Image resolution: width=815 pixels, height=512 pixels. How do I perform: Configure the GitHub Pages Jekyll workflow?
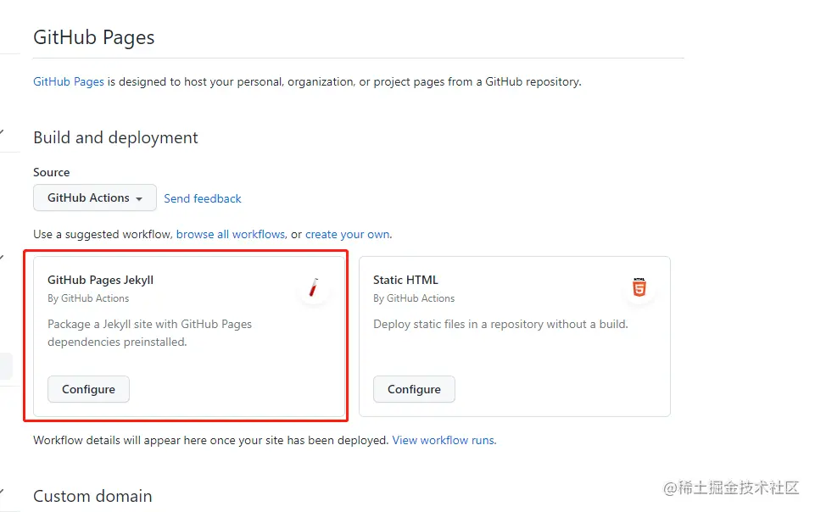[88, 389]
